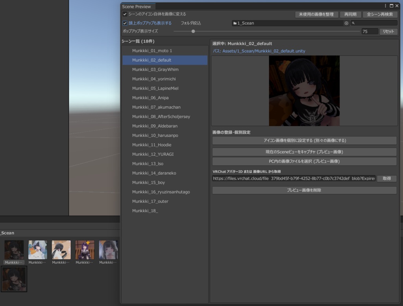Select Munkkki_16_ryuzinsanhutago in scene list
Image resolution: width=403 pixels, height=306 pixels.
[x=165, y=192]
